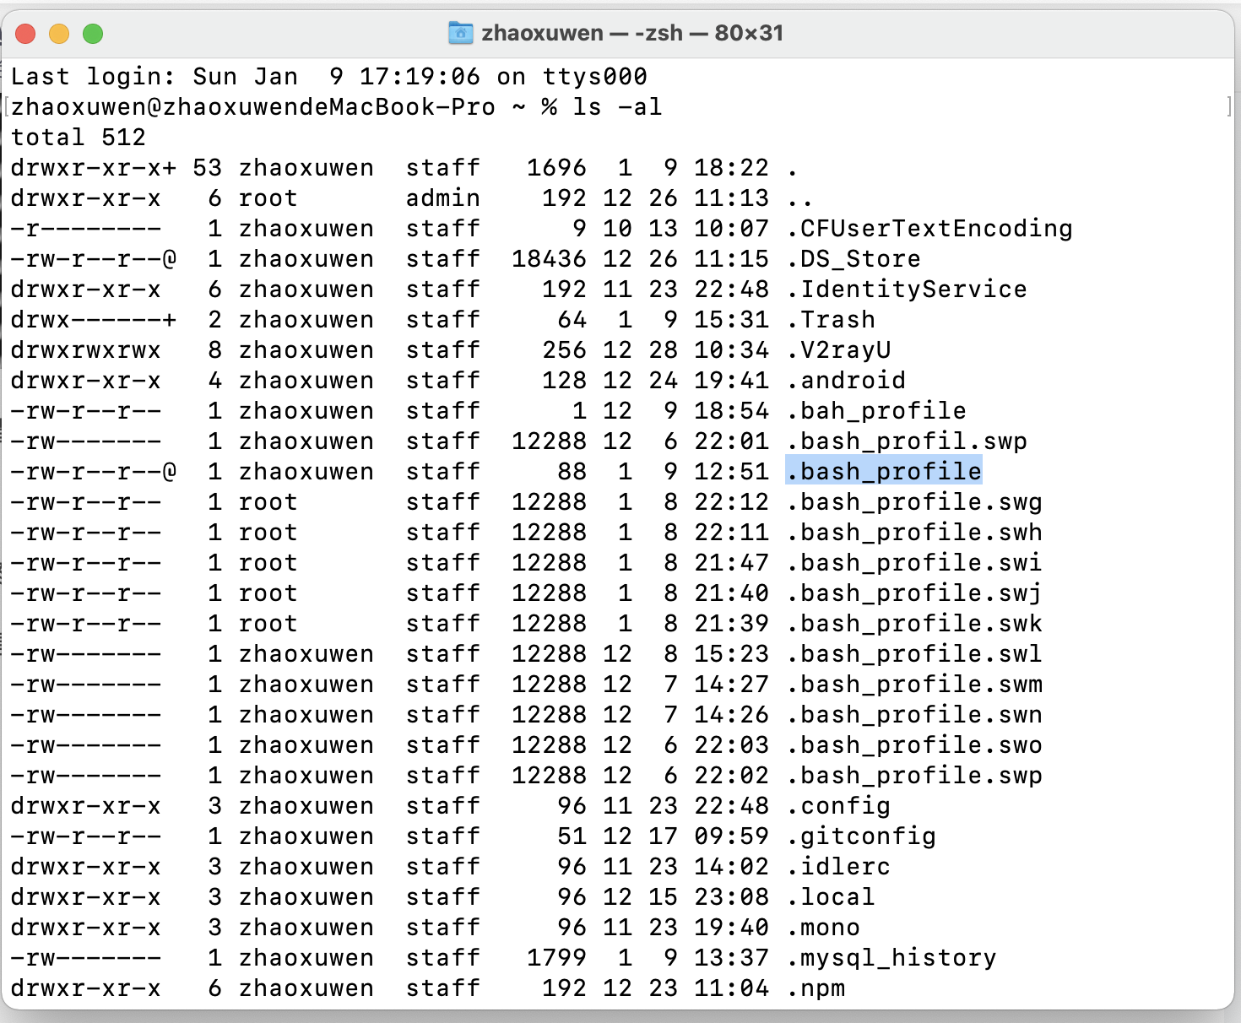Image resolution: width=1241 pixels, height=1023 pixels.
Task: Select the .V2rayU directory name
Action: click(838, 349)
